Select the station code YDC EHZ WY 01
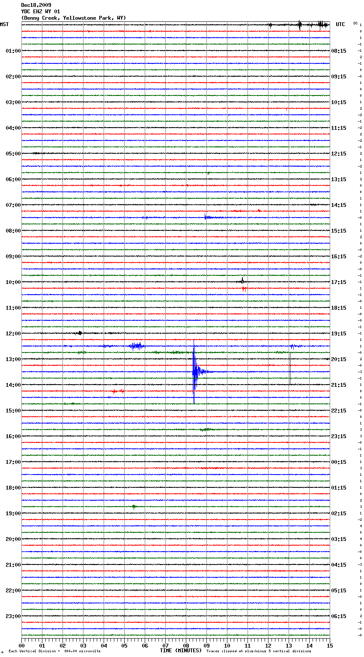Image resolution: width=364 pixels, height=657 pixels. [x=40, y=12]
